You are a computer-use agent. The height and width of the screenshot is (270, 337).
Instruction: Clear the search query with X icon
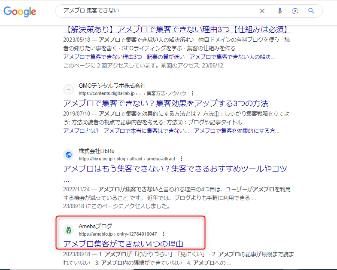pos(262,11)
